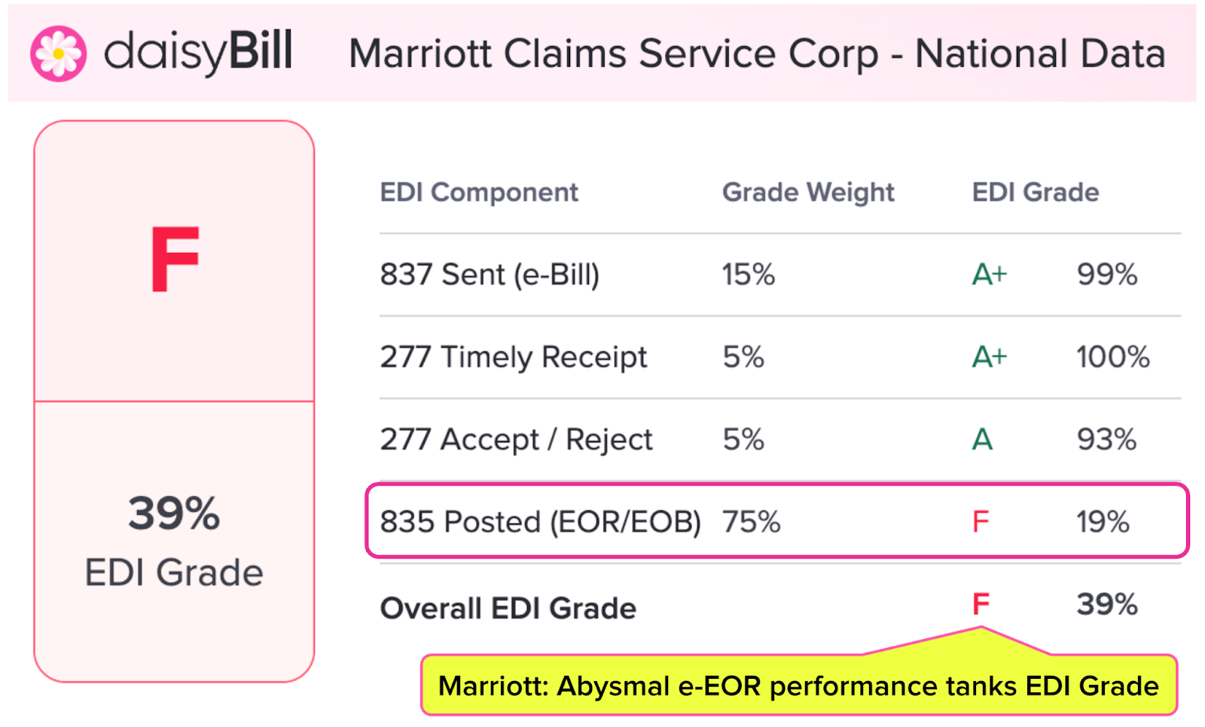The width and height of the screenshot is (1205, 727).
Task: Select the 837 Sent (e-Bill) row
Action: click(490, 275)
